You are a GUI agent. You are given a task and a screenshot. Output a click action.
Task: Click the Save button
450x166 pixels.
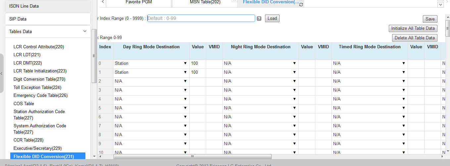coord(430,19)
